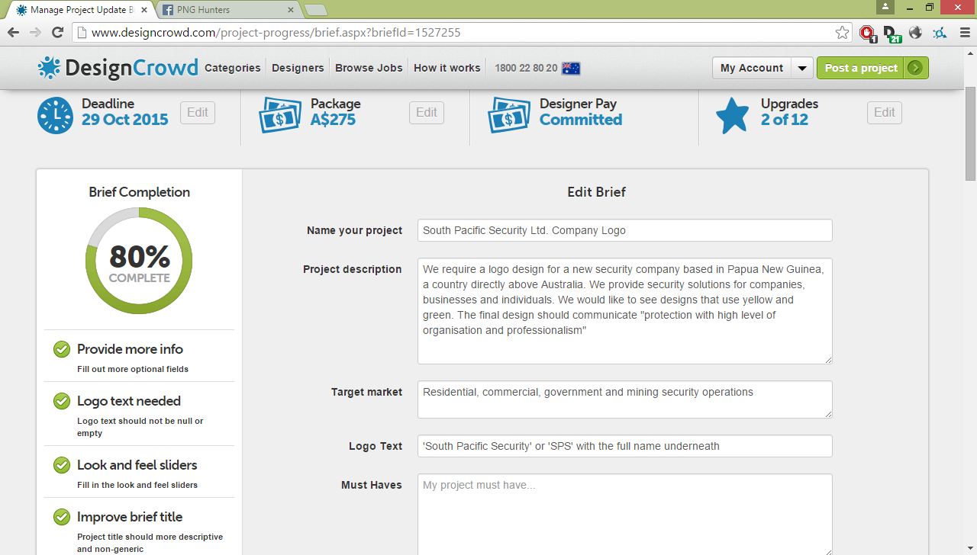Click the DesignCrowd logo
The image size is (977, 555).
point(118,68)
